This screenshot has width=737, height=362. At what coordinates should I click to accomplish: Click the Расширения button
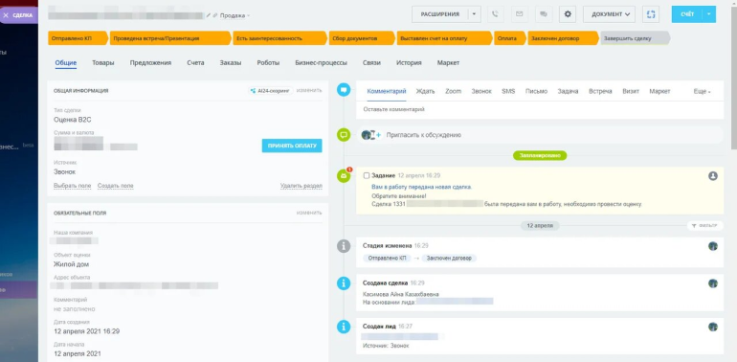(x=440, y=14)
